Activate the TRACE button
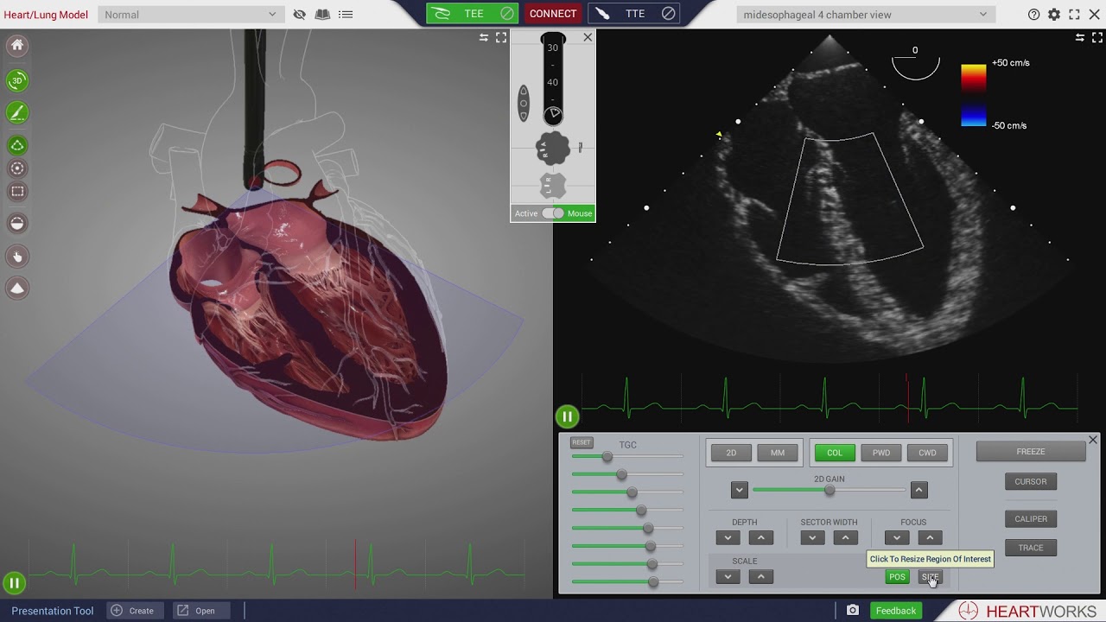The image size is (1106, 622). point(1031,548)
